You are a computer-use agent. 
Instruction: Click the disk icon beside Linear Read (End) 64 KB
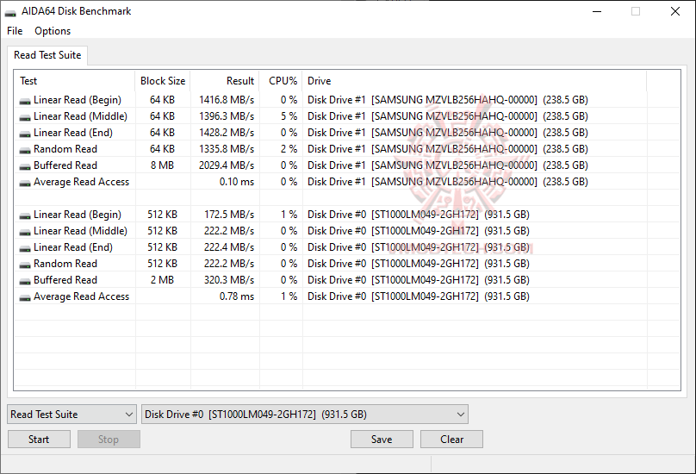click(x=25, y=134)
